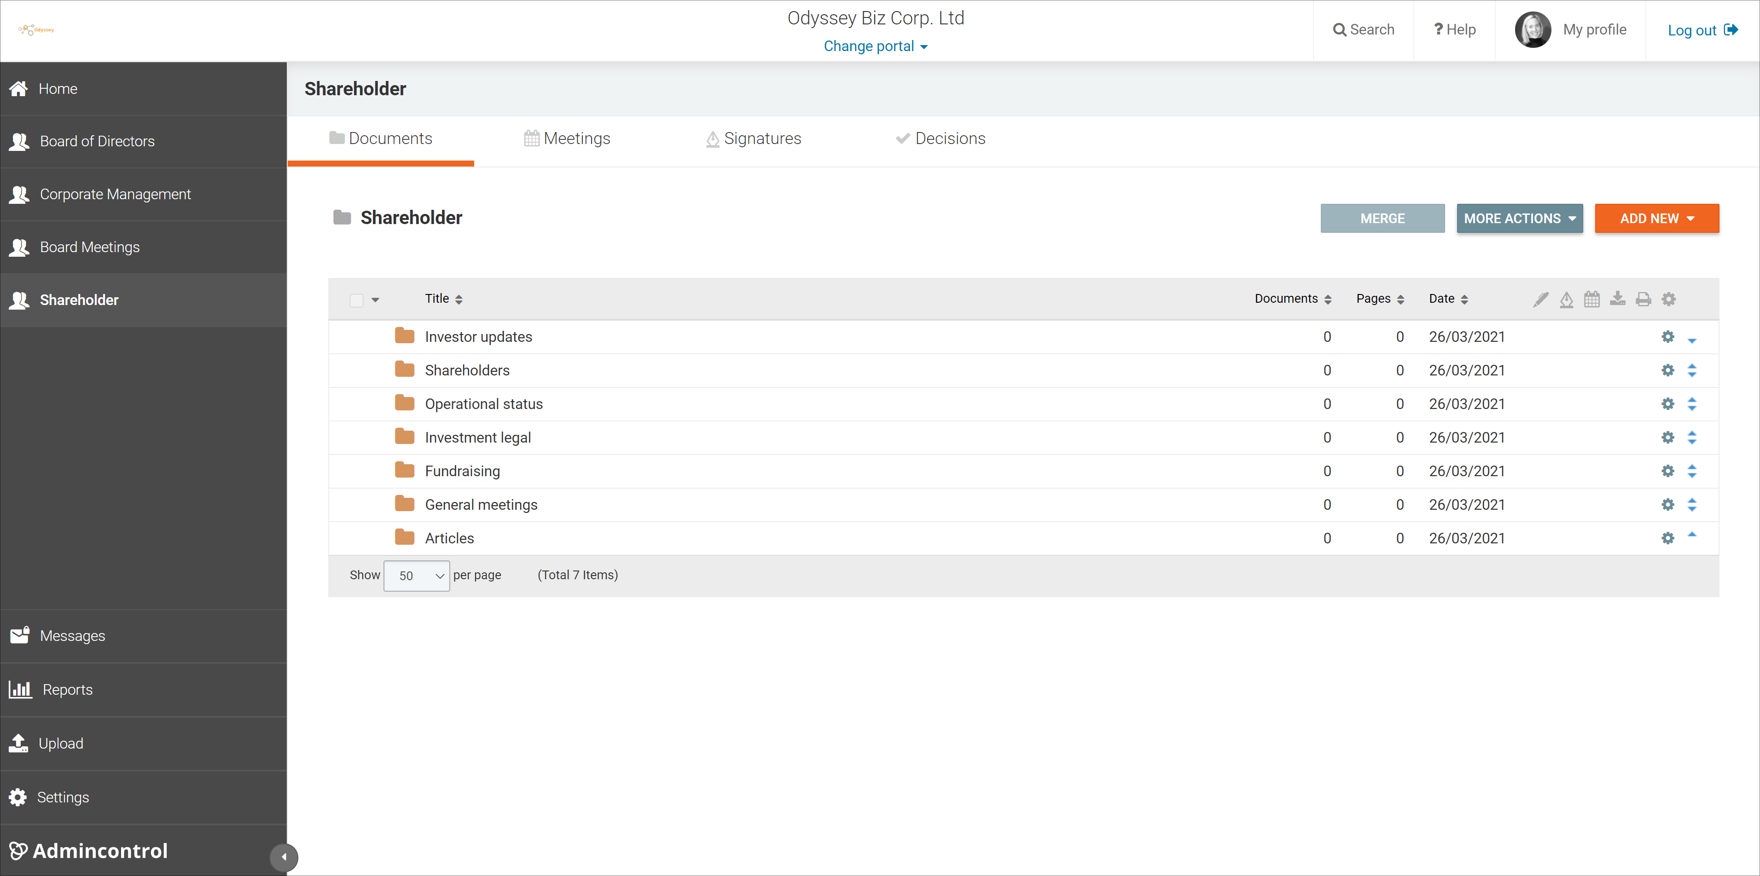Image resolution: width=1760 pixels, height=876 pixels.
Task: Check the row selection box for Investor updates
Action: tap(357, 336)
